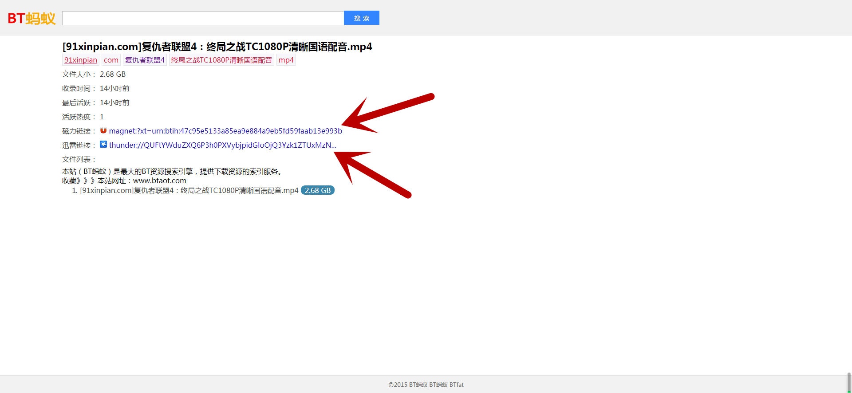Click the Thunder icon beside the thunder link
This screenshot has width=852, height=393.
103,144
